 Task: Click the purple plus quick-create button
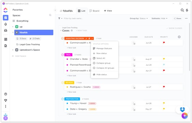tap(184, 115)
